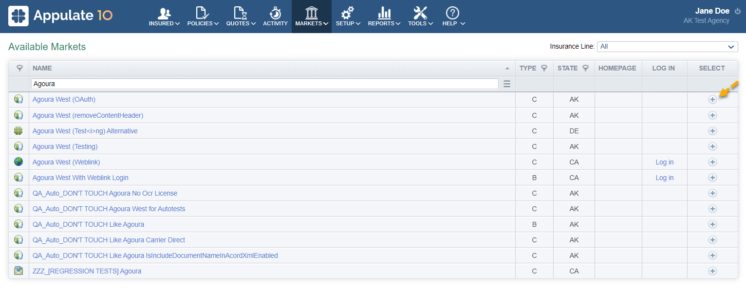This screenshot has height=290, width=746.
Task: Click the power icon beside Jane Doe
Action: (737, 11)
